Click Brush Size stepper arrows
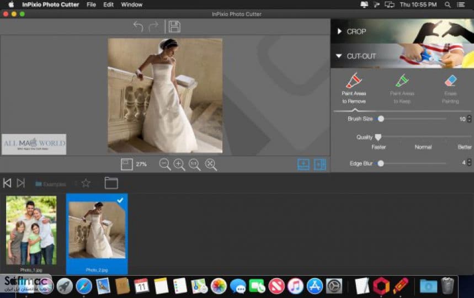The height and width of the screenshot is (298, 474). pyautogui.click(x=469, y=119)
